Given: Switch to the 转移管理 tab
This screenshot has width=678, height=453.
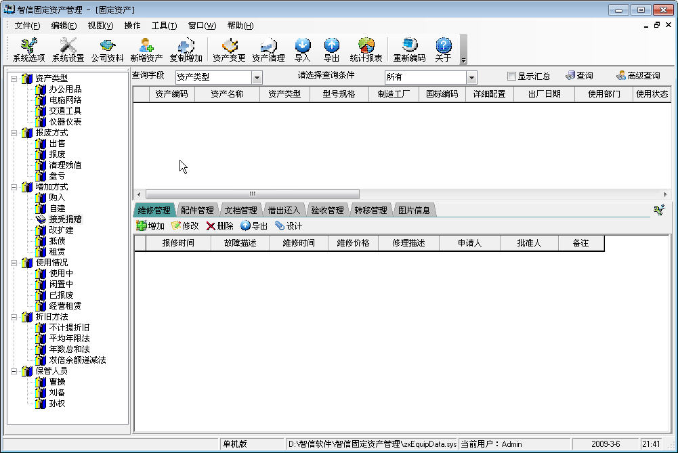Looking at the screenshot, I should coord(370,210).
